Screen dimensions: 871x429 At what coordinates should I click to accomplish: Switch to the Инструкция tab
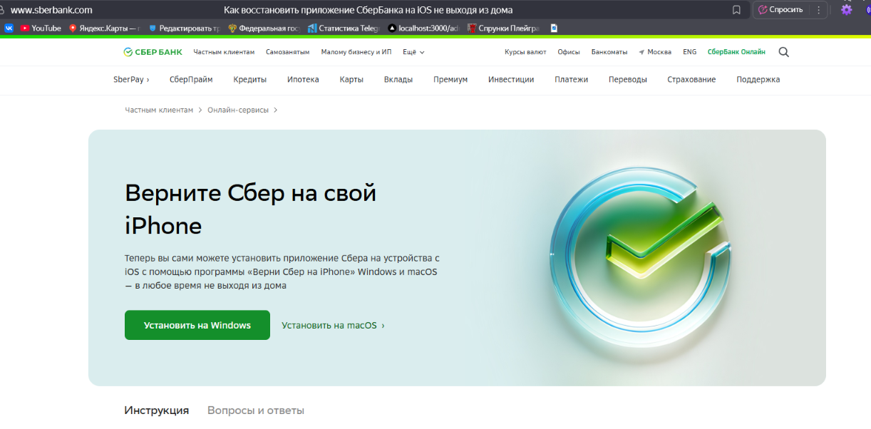pos(157,410)
